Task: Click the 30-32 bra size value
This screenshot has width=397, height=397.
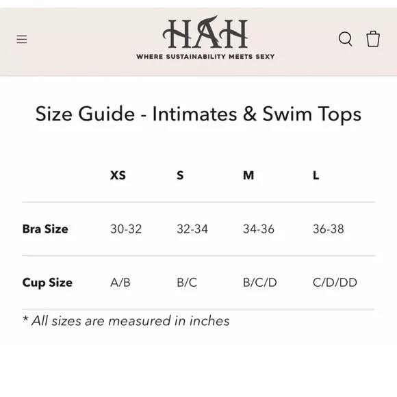Action: click(126, 229)
